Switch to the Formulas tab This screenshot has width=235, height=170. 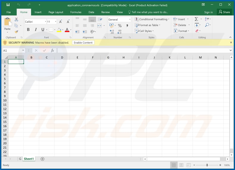coord(76,12)
